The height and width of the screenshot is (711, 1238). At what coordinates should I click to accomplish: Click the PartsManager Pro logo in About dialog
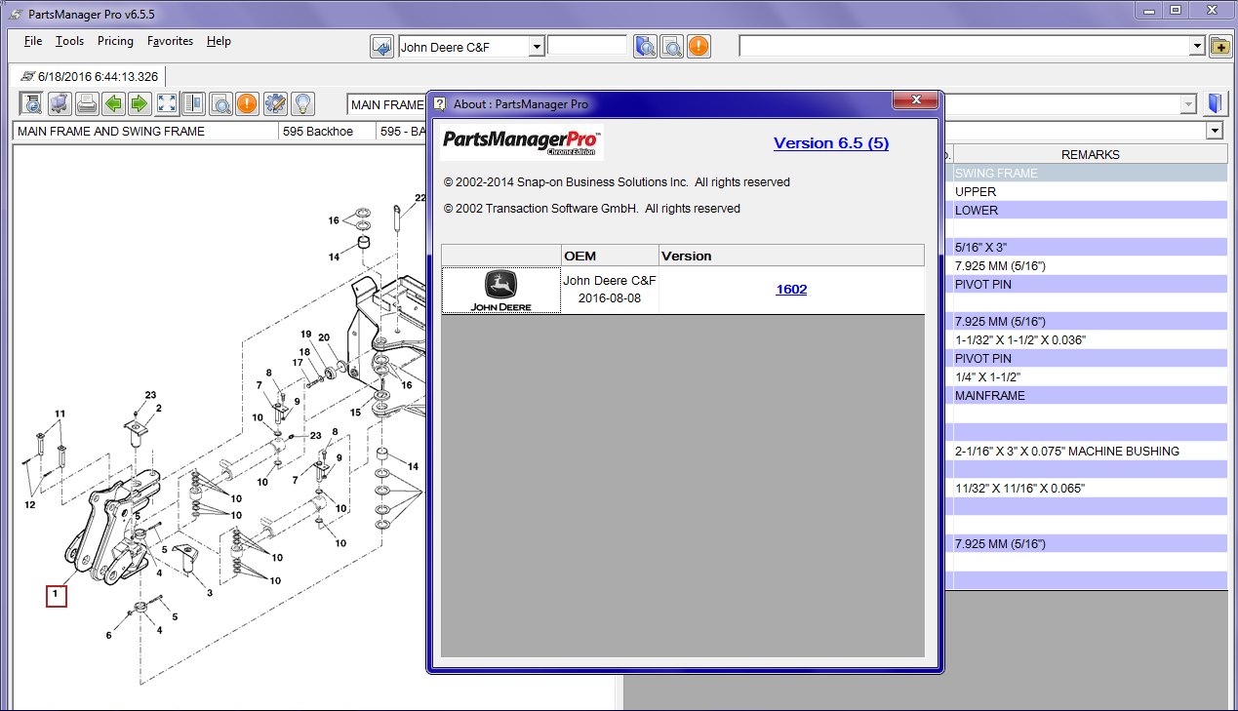coord(523,142)
